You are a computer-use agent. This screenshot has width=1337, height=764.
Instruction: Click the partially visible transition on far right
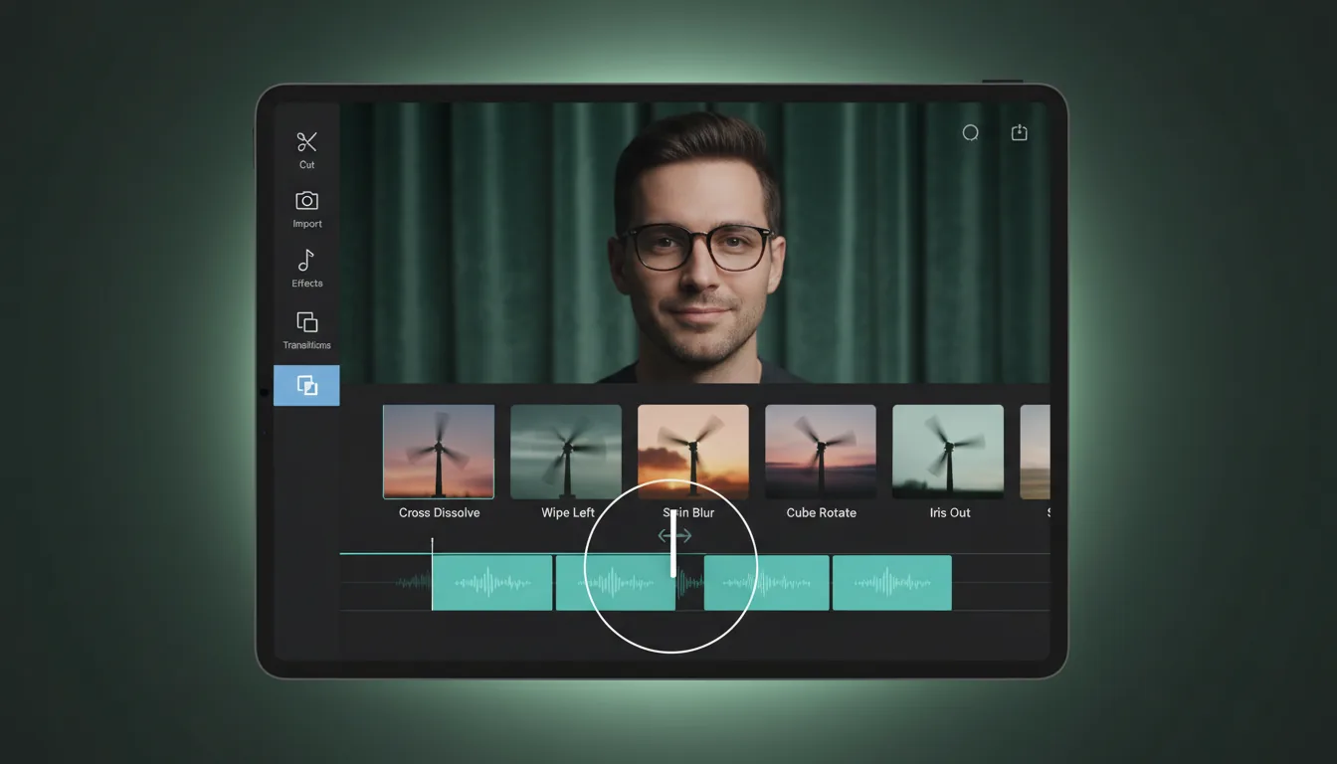pos(1037,451)
